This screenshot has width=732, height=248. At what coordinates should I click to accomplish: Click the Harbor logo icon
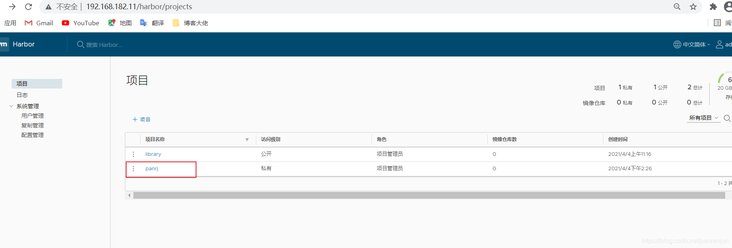tap(4, 44)
